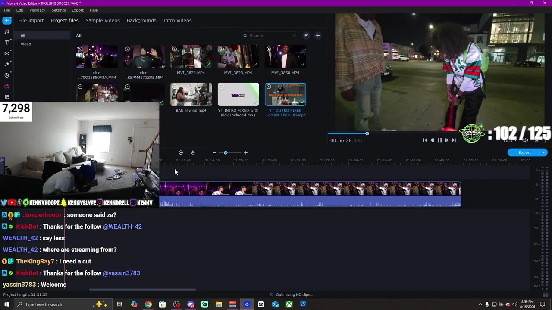Screen dimensions: 552x310
Task: Click the preview volume speaker icon
Action: pos(525,140)
